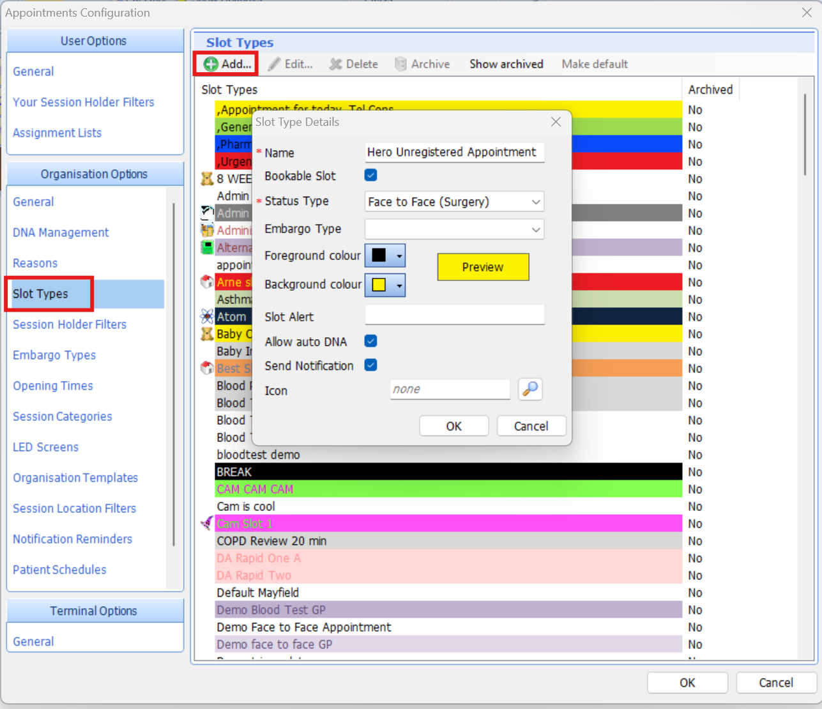The height and width of the screenshot is (709, 822).
Task: Disable the Send Notification checkbox
Action: pos(370,365)
